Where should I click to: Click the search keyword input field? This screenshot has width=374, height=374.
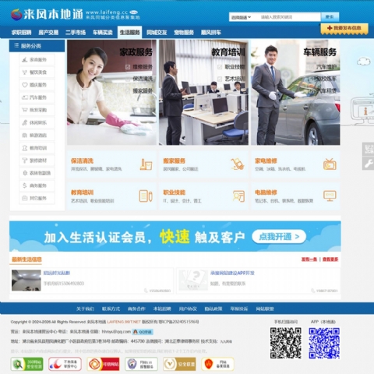287,17
